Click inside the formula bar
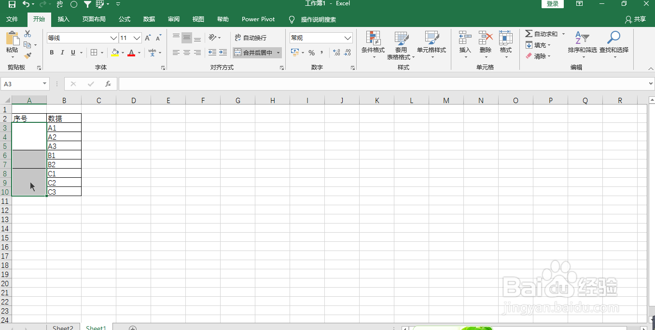655x330 pixels. [382, 84]
